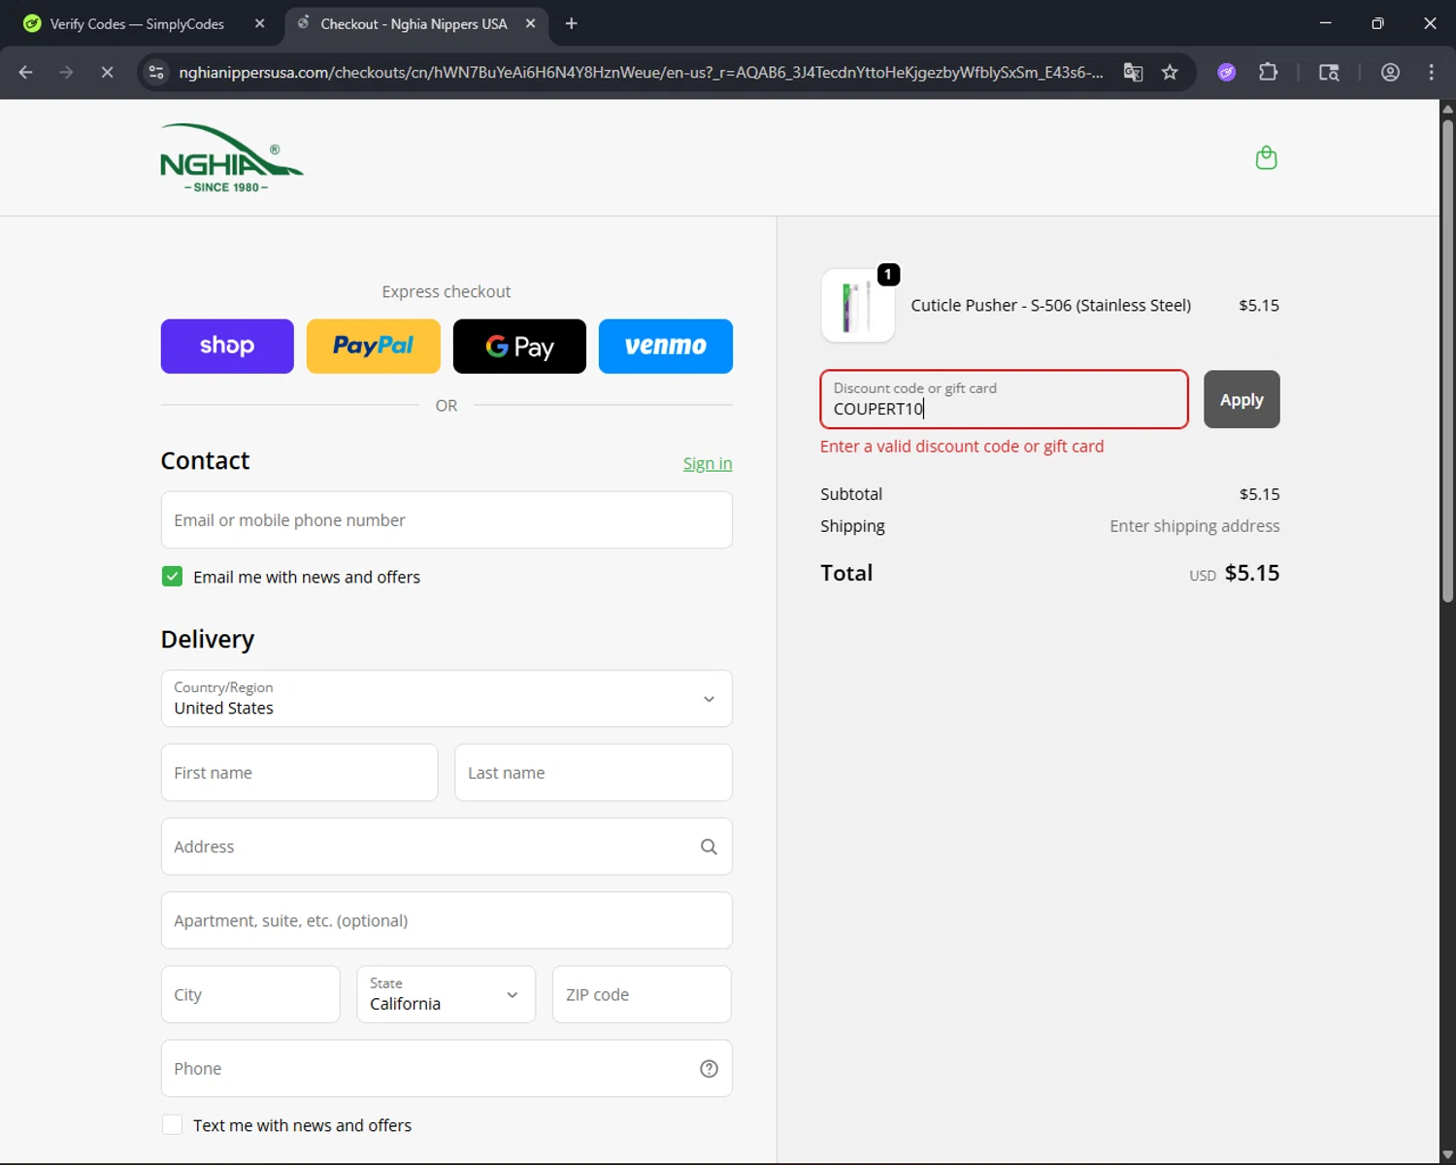Click 'Enter a valid discount code' error text
This screenshot has height=1165, width=1456.
click(x=962, y=447)
